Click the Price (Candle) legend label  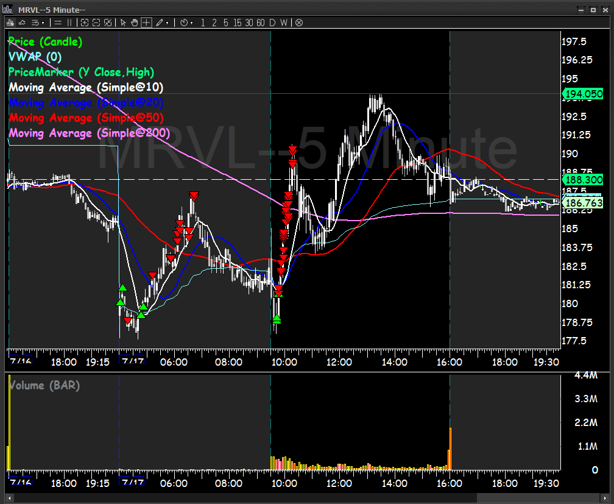tap(45, 41)
